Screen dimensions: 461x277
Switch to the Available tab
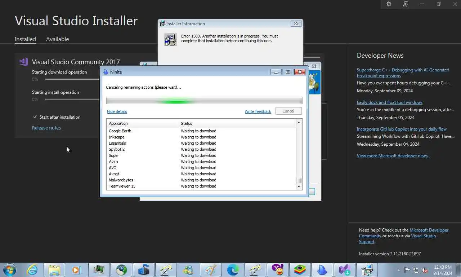click(x=57, y=39)
